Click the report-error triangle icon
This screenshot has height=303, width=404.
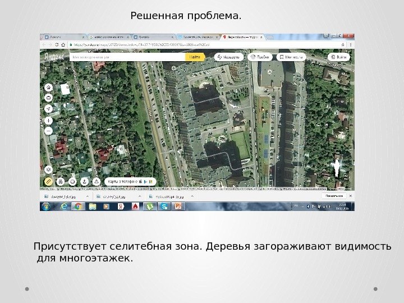[97, 181]
